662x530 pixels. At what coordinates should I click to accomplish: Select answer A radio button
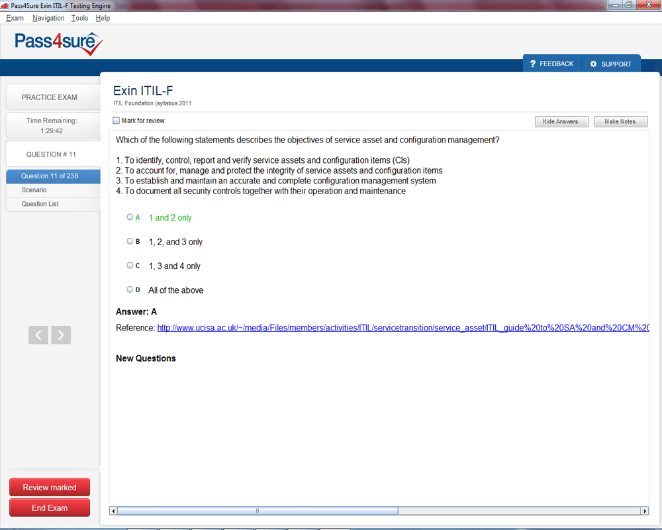130,217
